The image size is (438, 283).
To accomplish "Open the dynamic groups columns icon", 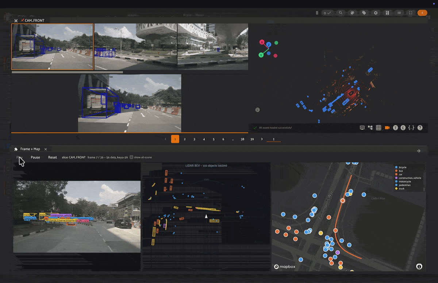I will tap(387, 13).
